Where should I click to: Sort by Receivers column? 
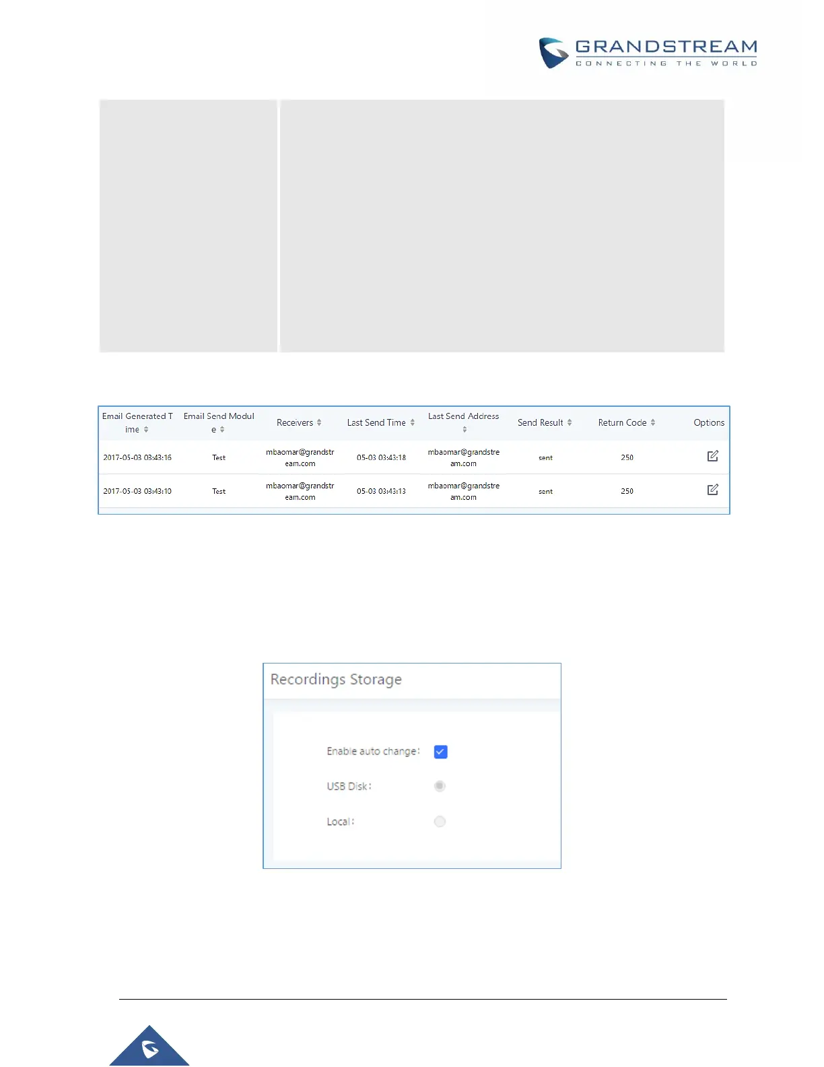tap(319, 423)
